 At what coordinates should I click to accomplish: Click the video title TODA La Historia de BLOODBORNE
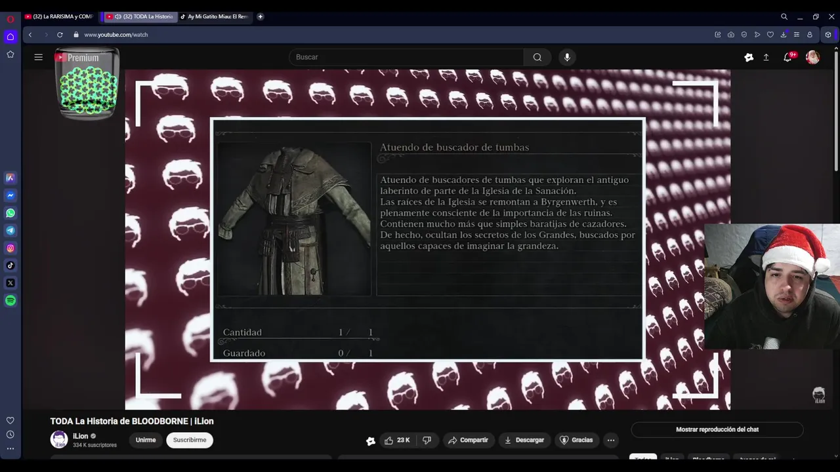132,421
